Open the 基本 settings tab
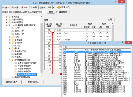 coord(6,7)
